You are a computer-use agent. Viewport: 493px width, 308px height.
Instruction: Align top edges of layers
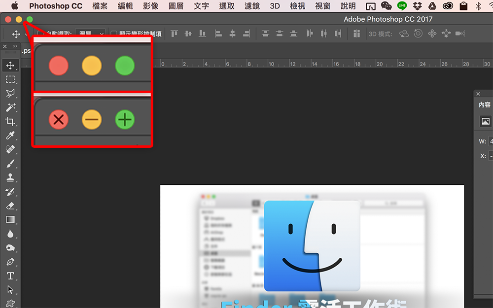(174, 34)
